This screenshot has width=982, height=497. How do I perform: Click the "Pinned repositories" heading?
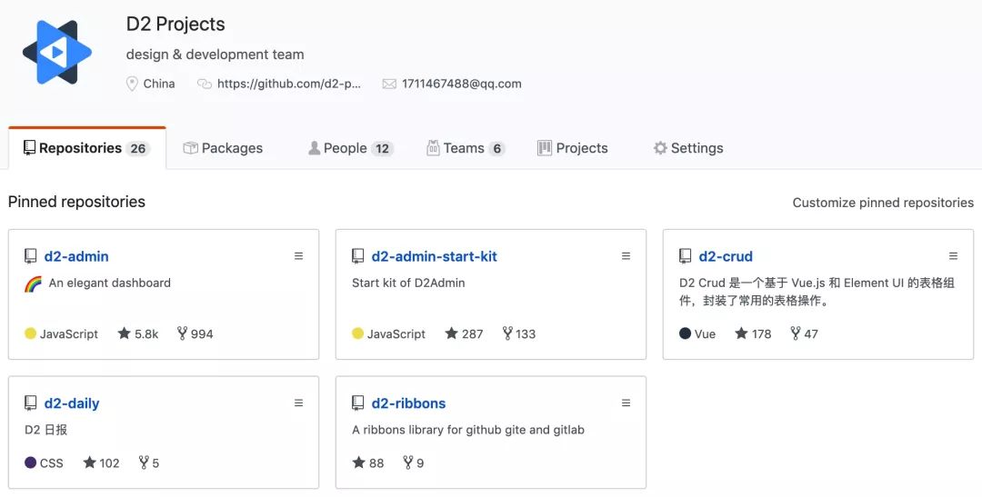coord(76,202)
